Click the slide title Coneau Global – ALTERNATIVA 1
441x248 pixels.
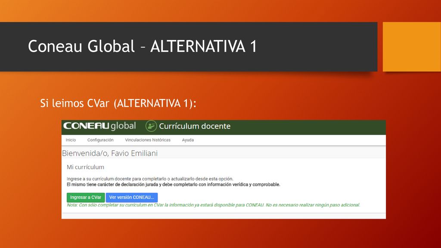[x=142, y=46]
